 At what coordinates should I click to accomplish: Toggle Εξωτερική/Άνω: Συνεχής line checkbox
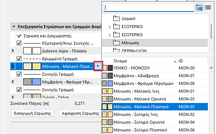click(x=19, y=43)
